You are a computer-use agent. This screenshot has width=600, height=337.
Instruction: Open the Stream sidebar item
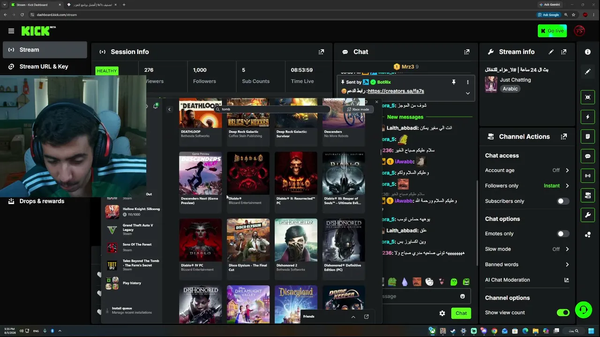tap(45, 50)
